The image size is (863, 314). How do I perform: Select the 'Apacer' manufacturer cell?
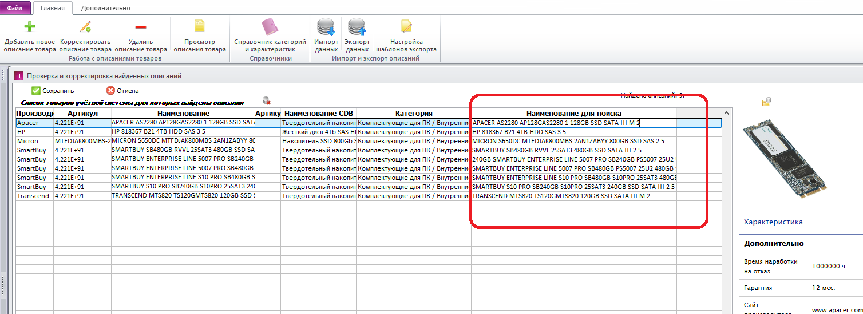click(x=34, y=123)
